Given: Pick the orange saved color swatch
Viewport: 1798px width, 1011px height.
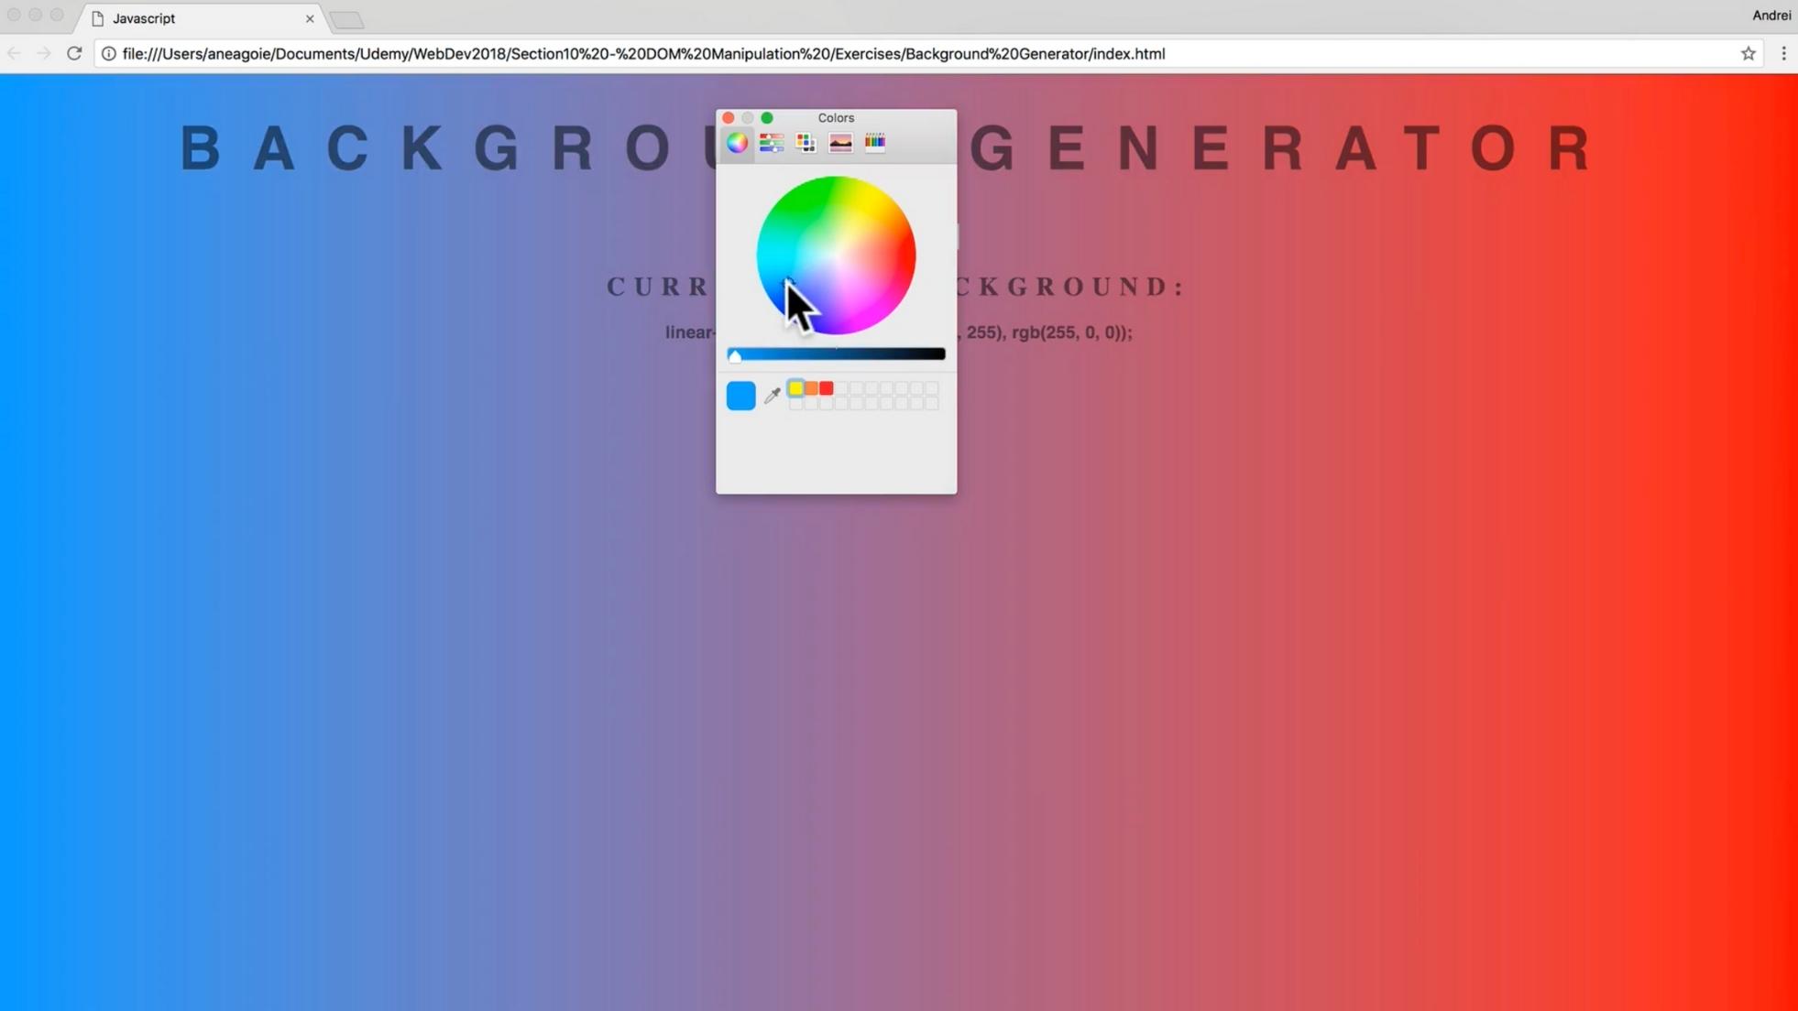Looking at the screenshot, I should [x=811, y=388].
